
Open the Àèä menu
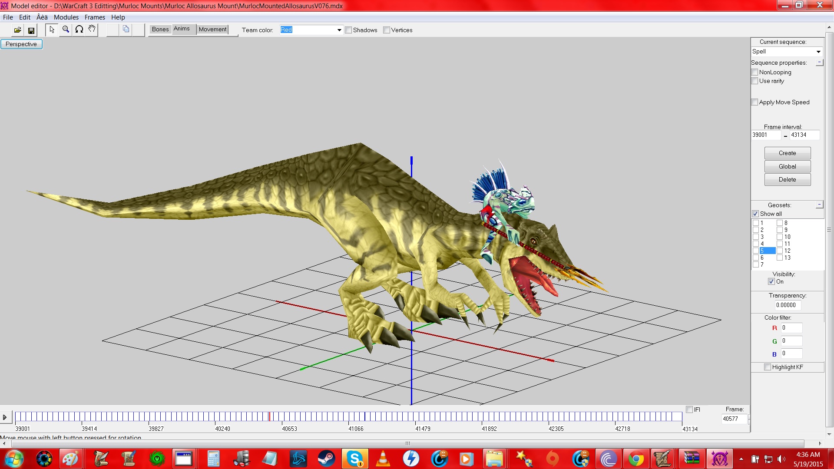42,17
